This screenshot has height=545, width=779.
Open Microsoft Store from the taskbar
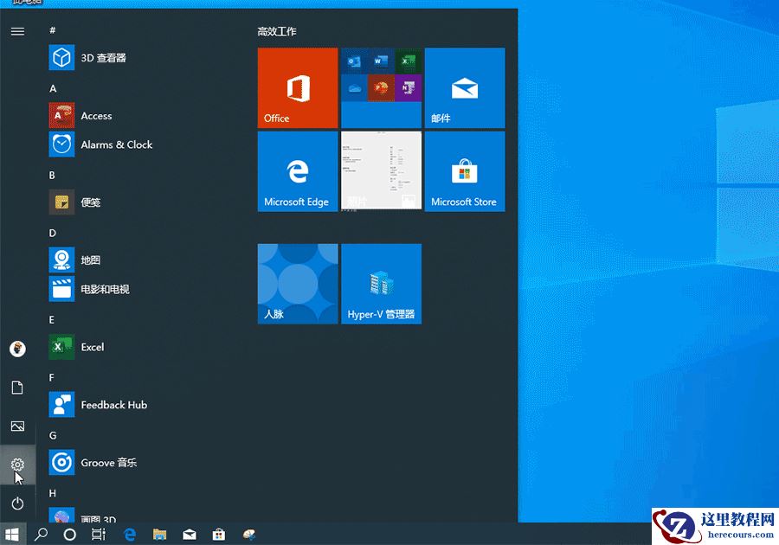tap(219, 534)
